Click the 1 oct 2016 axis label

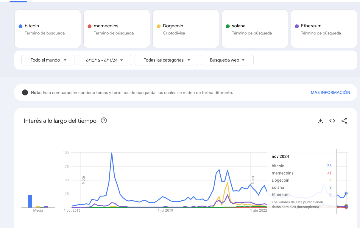tap(72, 210)
